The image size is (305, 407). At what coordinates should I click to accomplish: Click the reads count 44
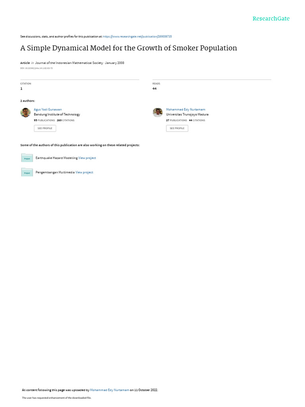[154, 89]
